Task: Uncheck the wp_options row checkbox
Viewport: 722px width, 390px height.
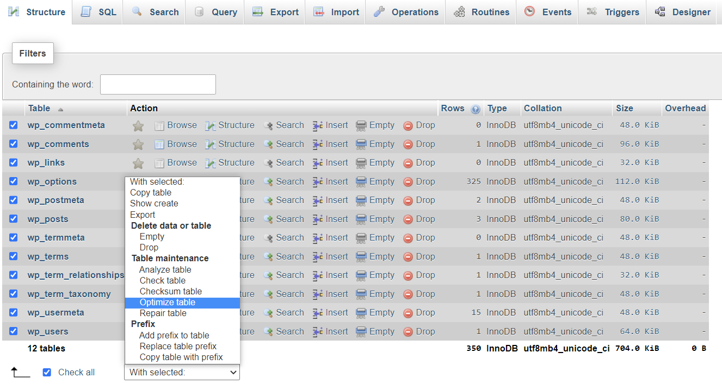Action: click(13, 181)
